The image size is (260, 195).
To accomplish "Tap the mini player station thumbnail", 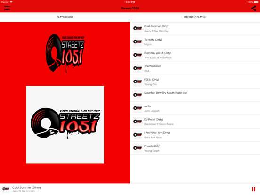I will tap(6, 189).
